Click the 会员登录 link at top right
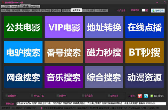 point(121,11)
